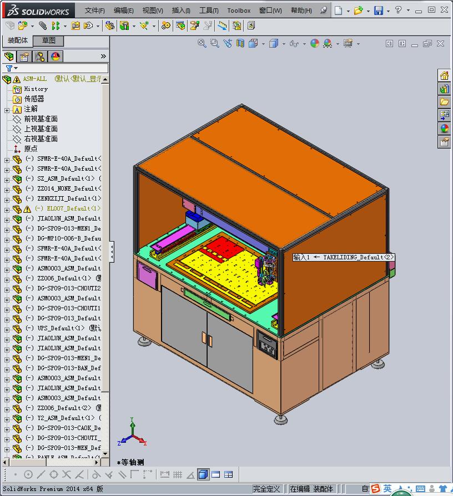
Task: Select 原点 in the feature tree
Action: tap(31, 149)
